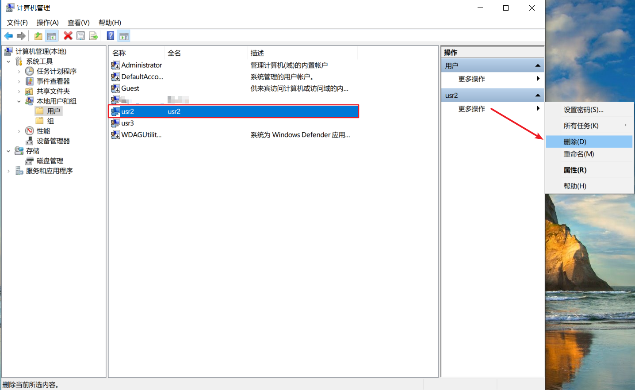The height and width of the screenshot is (390, 635).
Task: Click the up one level folder icon
Action: coord(38,36)
